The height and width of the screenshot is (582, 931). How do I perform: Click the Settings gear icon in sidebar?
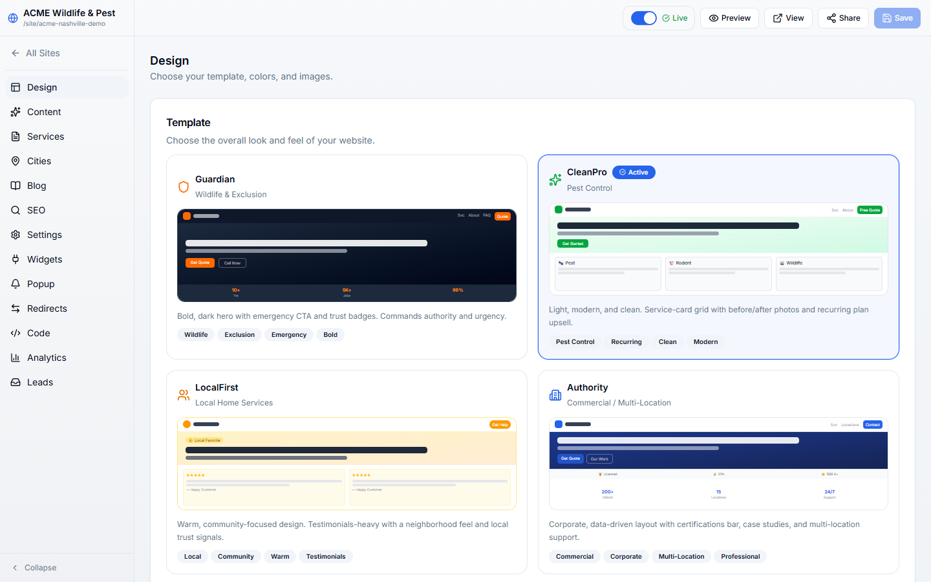coord(16,235)
